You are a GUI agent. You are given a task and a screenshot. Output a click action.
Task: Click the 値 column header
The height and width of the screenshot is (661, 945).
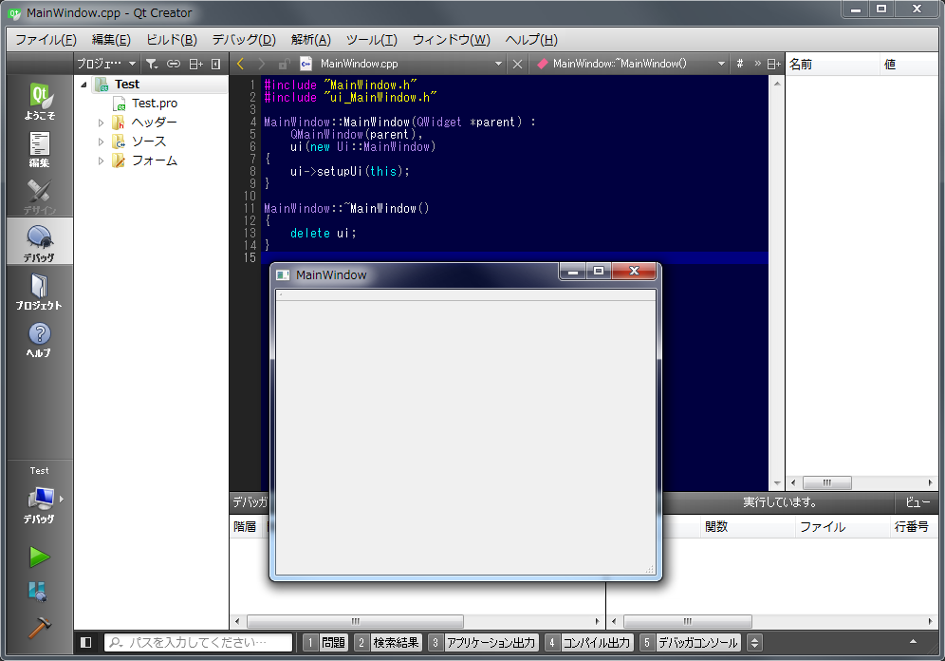(910, 64)
